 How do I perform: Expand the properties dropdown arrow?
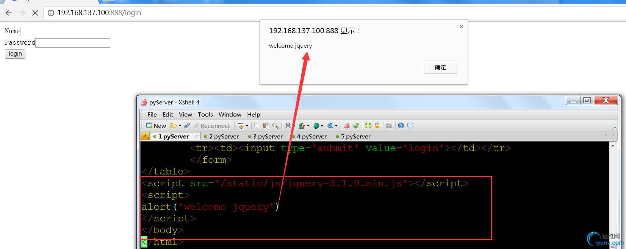(x=247, y=126)
